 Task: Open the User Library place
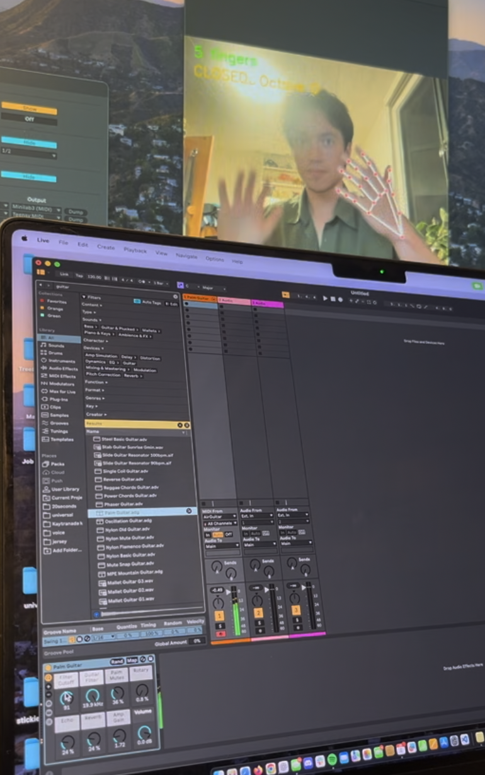[61, 489]
